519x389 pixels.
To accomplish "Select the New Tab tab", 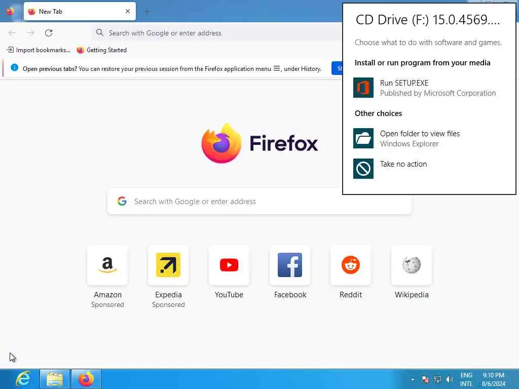I will 80,11.
